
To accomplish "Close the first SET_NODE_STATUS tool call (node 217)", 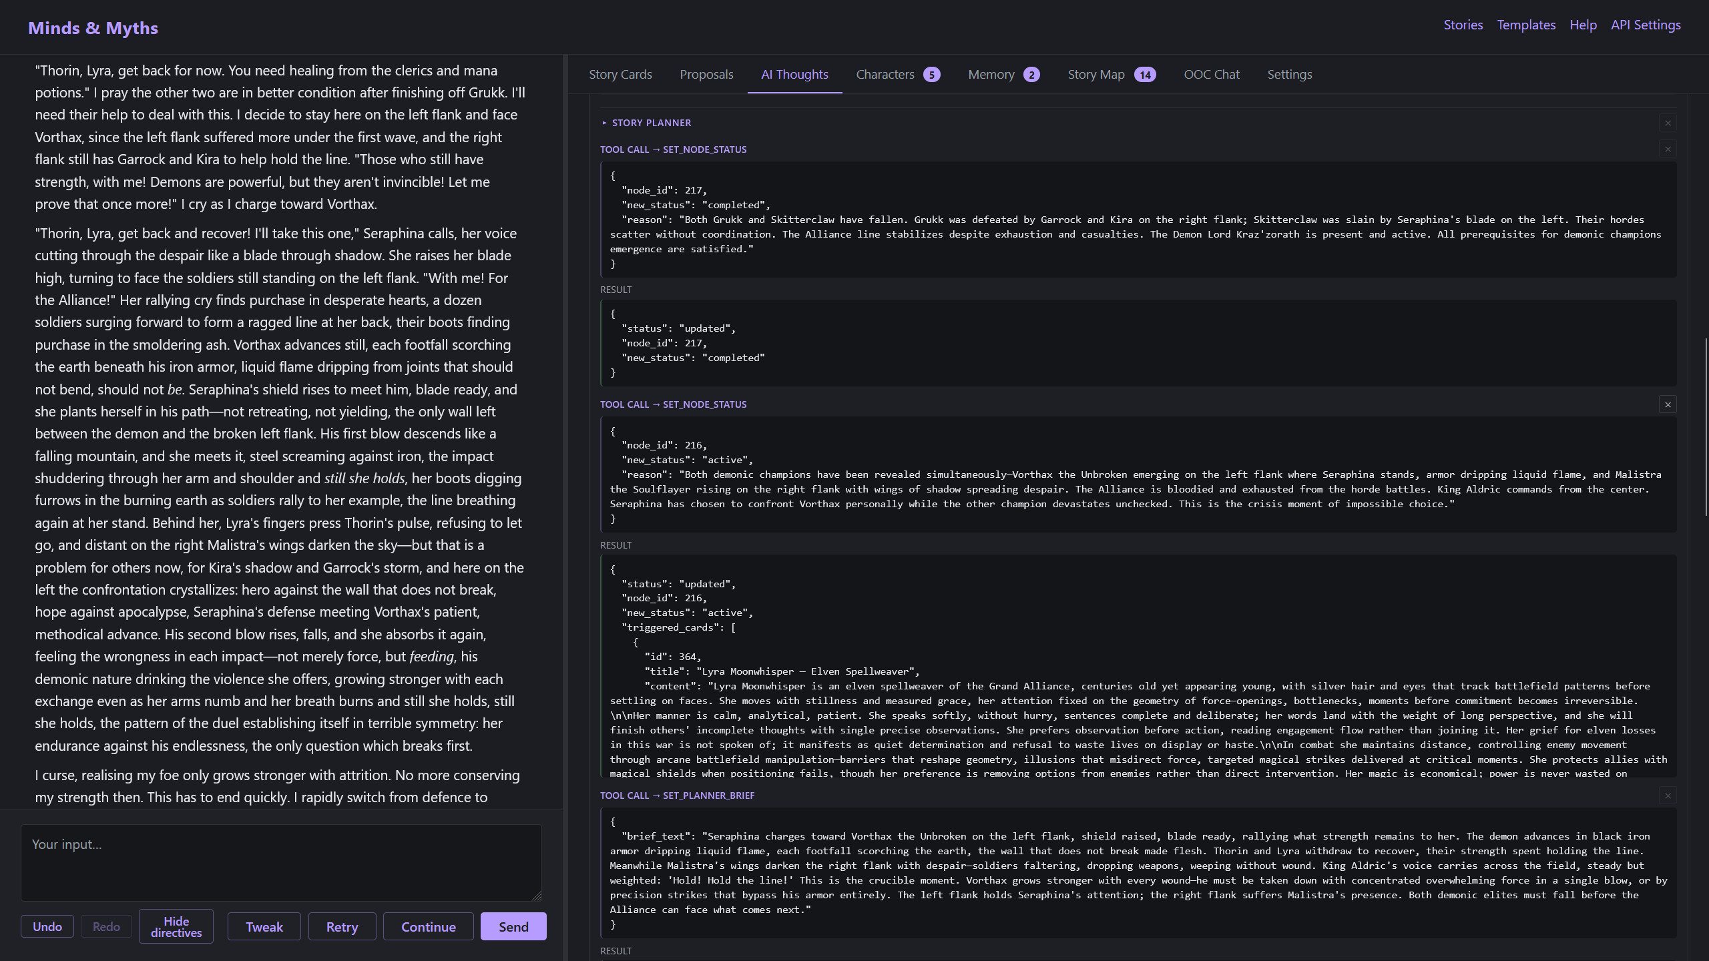I will click(x=1667, y=149).
